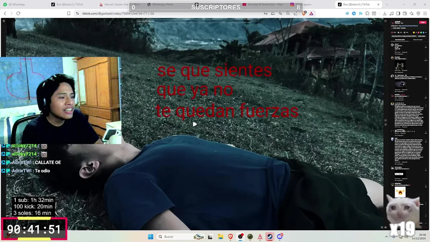Viewport: 430px width, 242px height.
Task: Switch to Teminite & Panda Eyes YouTube tab
Action: (x=264, y=4)
